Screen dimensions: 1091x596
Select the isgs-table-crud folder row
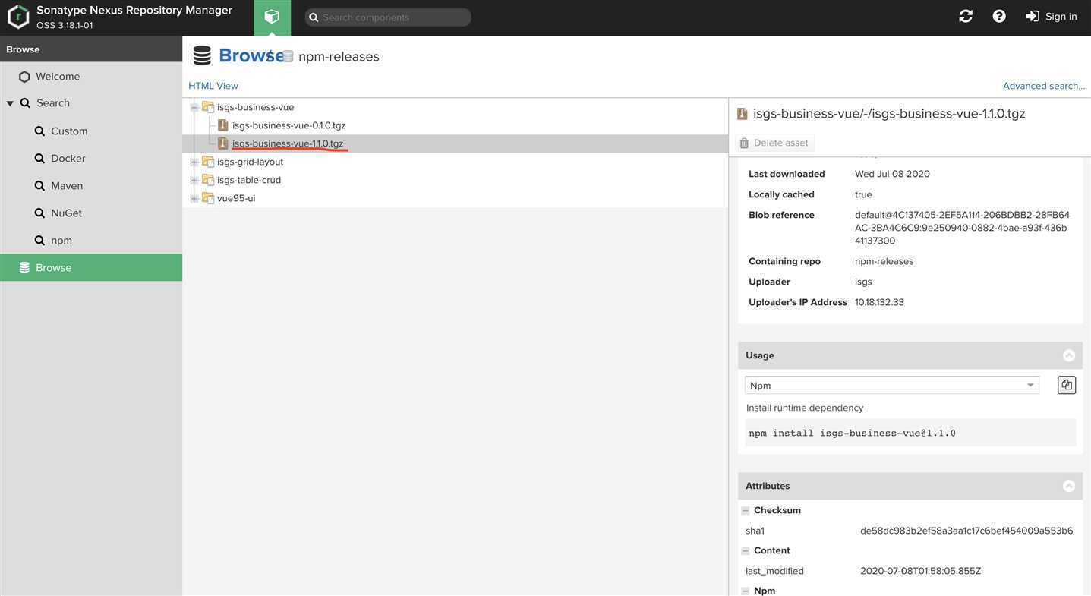pos(456,180)
